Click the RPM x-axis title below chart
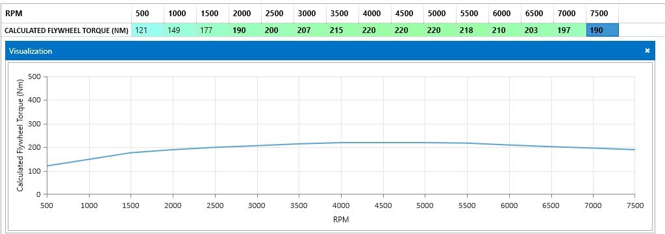Viewport: 665px width, 234px height. (341, 219)
